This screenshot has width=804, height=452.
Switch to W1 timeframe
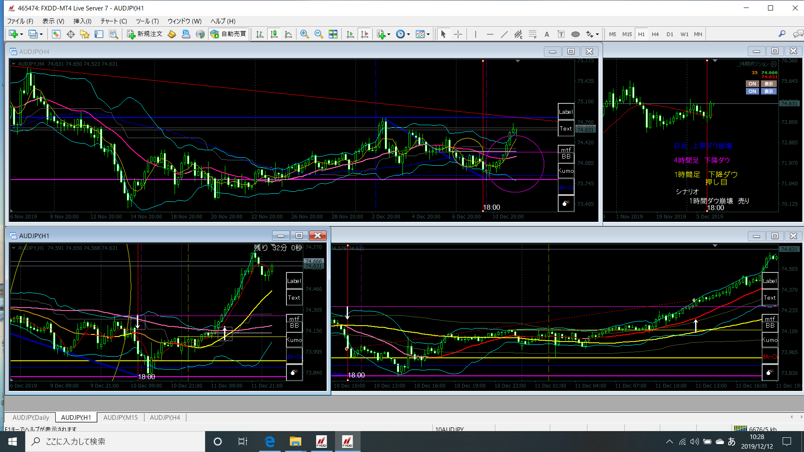pyautogui.click(x=684, y=34)
